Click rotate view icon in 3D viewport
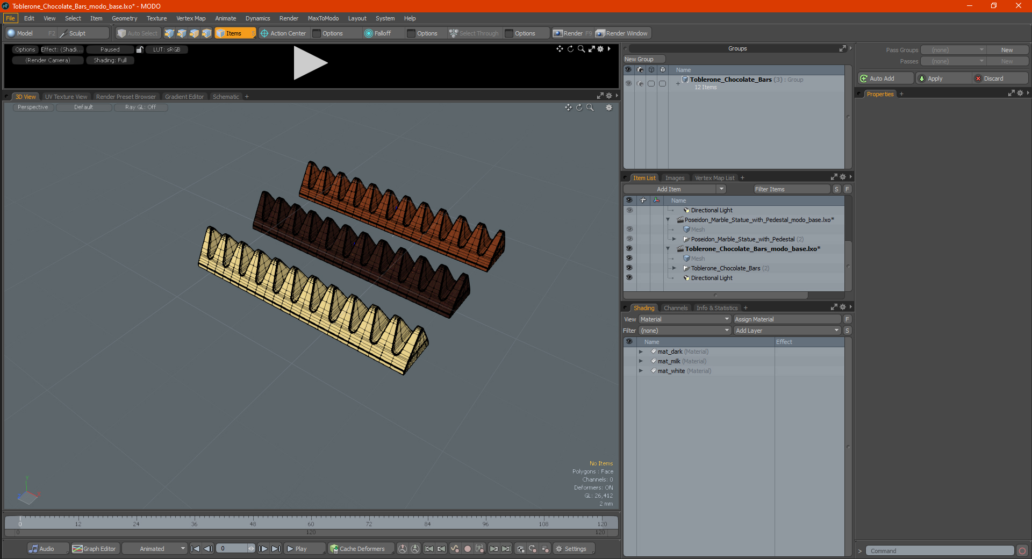The image size is (1032, 559). coord(579,107)
